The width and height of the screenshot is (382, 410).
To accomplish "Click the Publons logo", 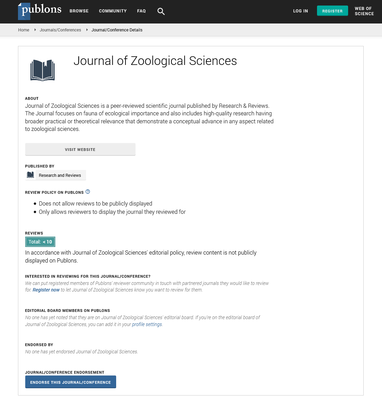I will (x=40, y=11).
